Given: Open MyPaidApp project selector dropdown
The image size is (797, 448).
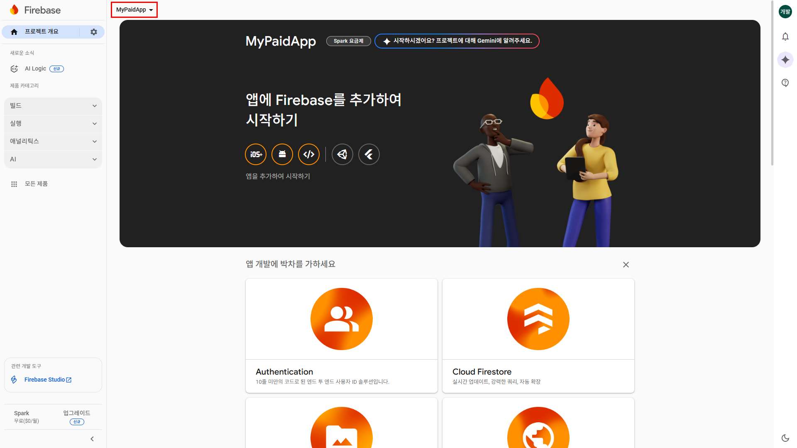Looking at the screenshot, I should coord(134,10).
